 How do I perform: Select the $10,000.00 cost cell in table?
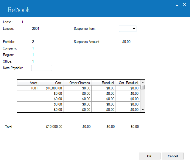click(x=51, y=88)
